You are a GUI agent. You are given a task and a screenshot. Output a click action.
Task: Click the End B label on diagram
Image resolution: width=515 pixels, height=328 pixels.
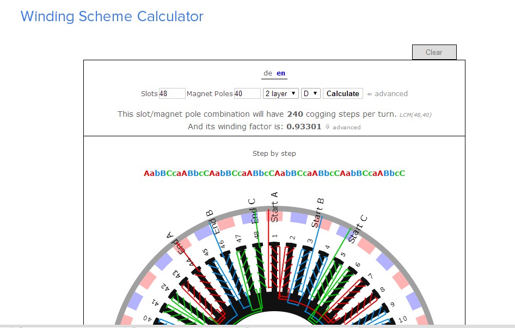point(214,222)
